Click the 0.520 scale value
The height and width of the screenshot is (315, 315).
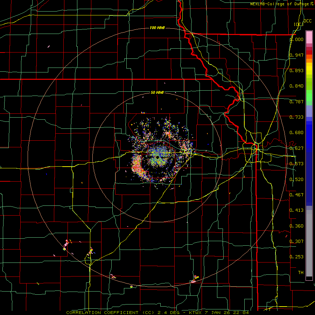[296, 180]
